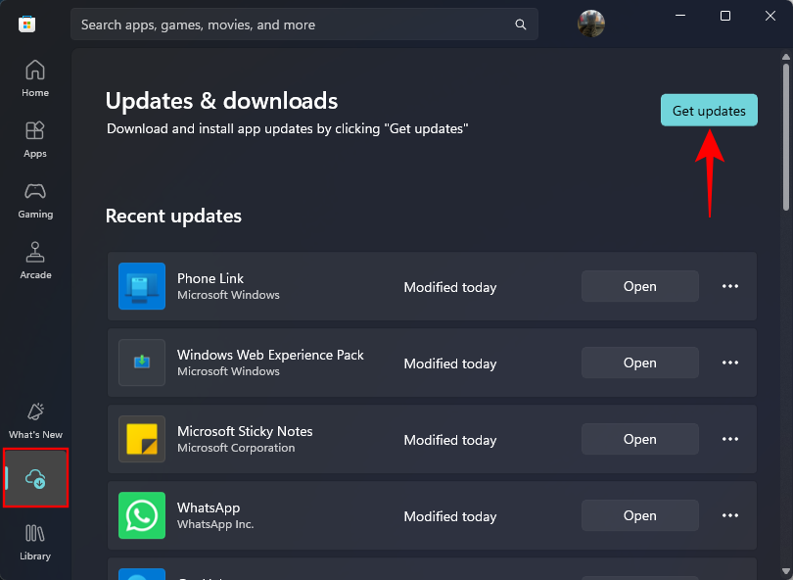Click the Microsoft Sticky Notes app icon
Screen dimensions: 793x580
[142, 439]
